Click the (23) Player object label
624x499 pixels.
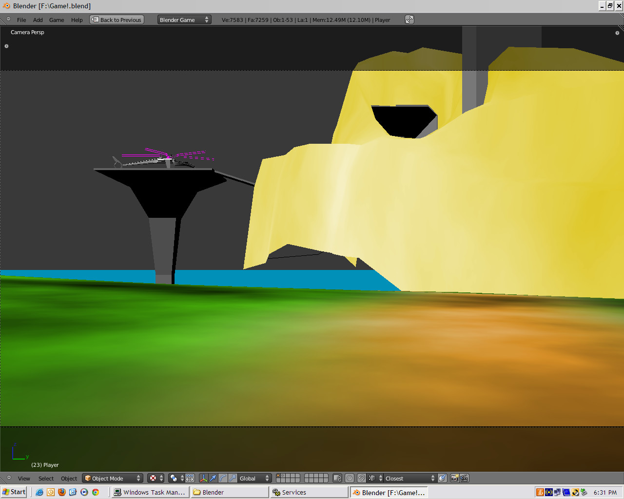(x=45, y=465)
